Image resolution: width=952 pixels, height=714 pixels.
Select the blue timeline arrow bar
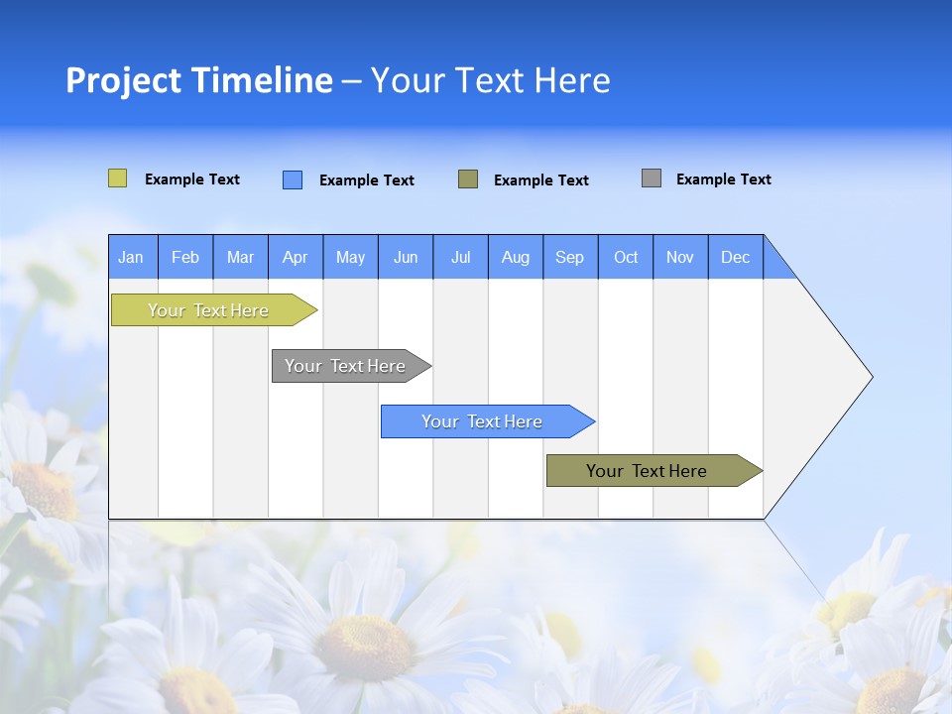(x=484, y=421)
